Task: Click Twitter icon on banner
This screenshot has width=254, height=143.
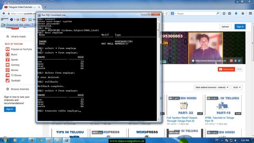Action: click(239, 61)
